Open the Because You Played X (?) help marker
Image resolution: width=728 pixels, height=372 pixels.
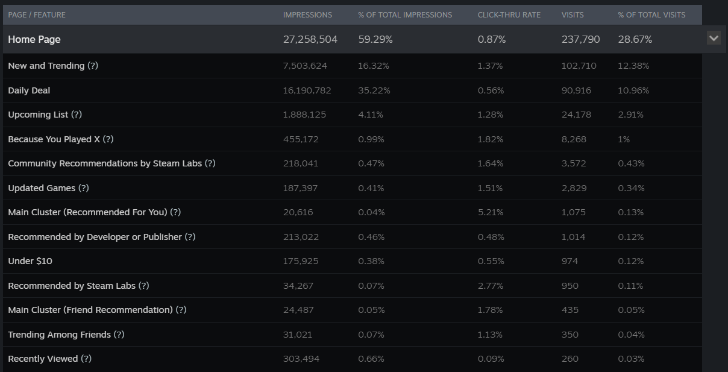click(x=108, y=139)
